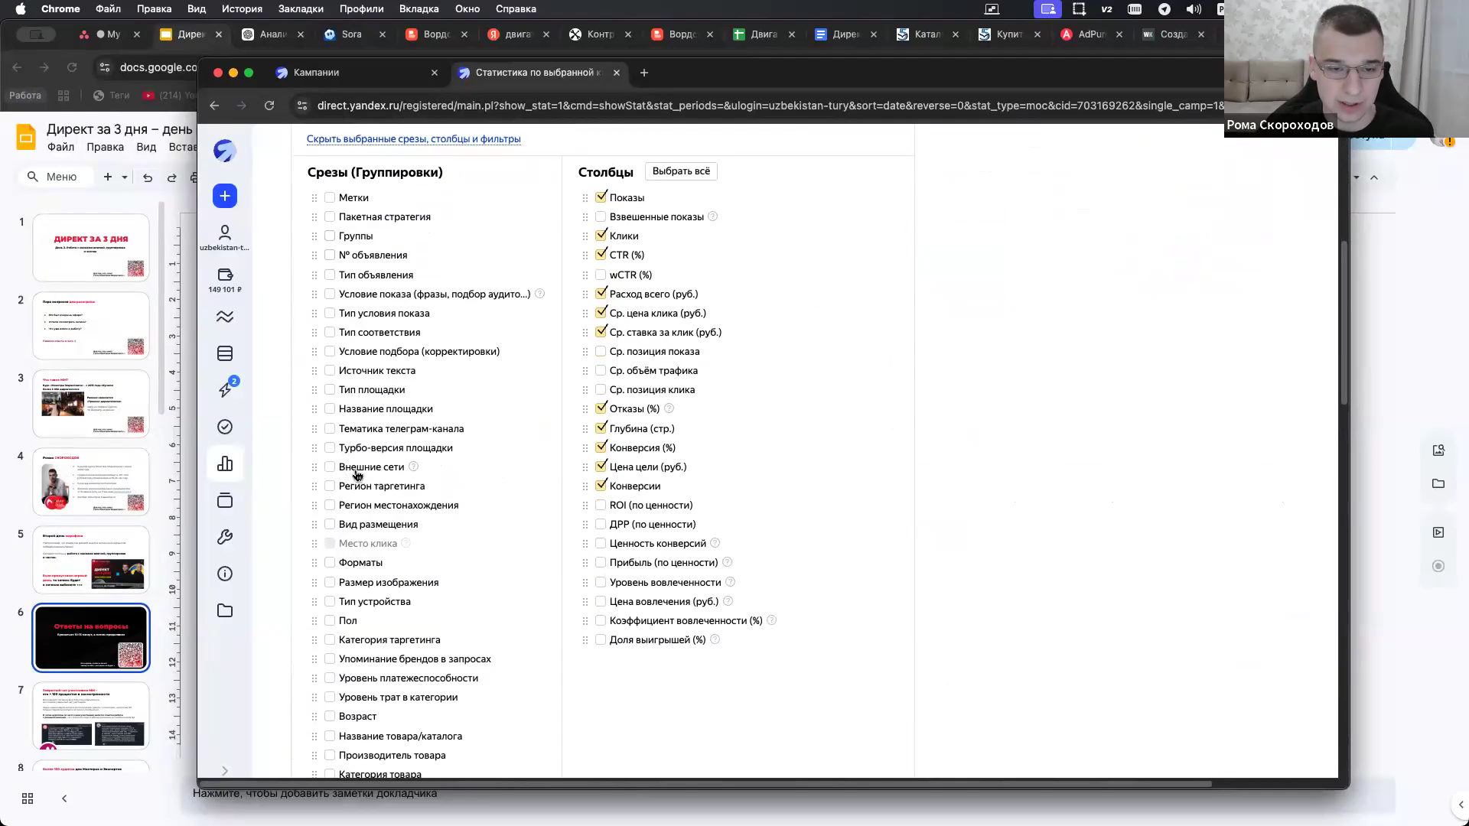Click Скрыть выбранные срезы, столбцы и фильтры link
Screen dimensions: 1469x826
pos(413,139)
